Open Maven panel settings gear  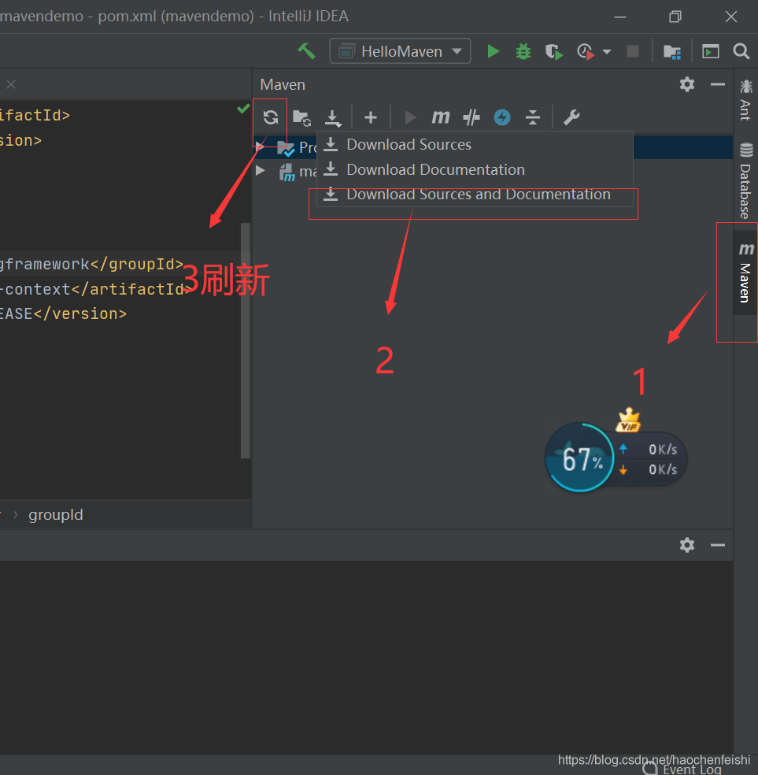pyautogui.click(x=687, y=84)
